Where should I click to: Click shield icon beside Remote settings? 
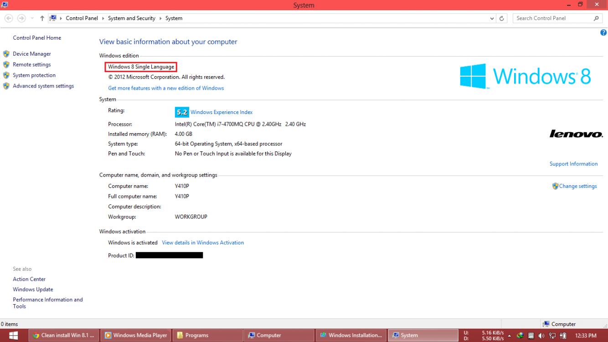tap(6, 65)
